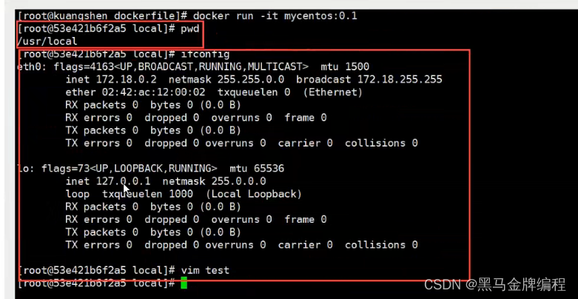
Task: Click the 'inet 172.18.0.2' address
Action: pyautogui.click(x=111, y=79)
